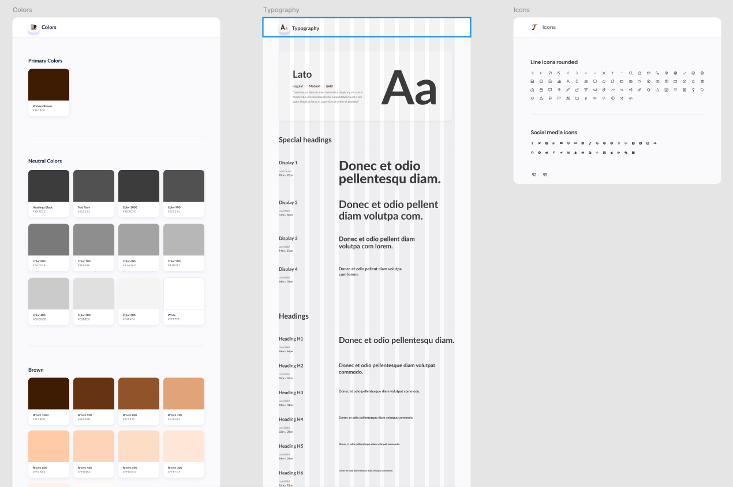The height and width of the screenshot is (487, 733).
Task: Select the plus icon in Line icons rounded
Action: 612,73
